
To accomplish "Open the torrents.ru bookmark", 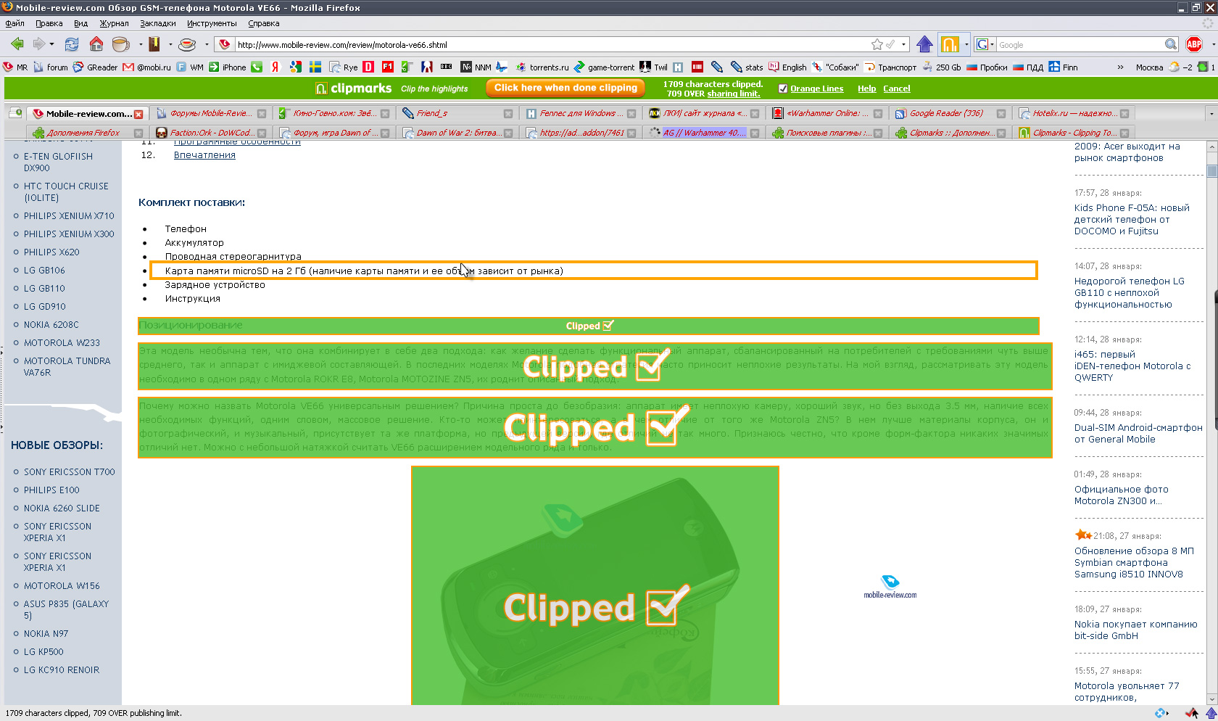I will pyautogui.click(x=542, y=67).
